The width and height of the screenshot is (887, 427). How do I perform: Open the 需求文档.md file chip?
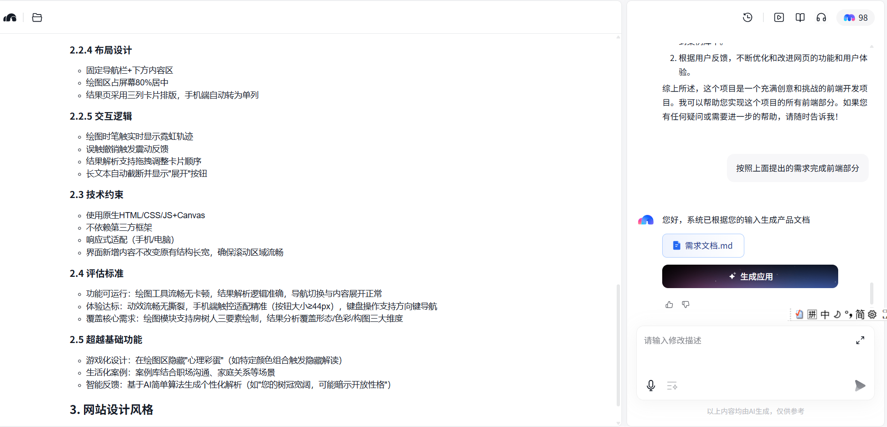pyautogui.click(x=703, y=245)
